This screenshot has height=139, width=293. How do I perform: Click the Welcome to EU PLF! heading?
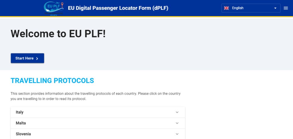(x=58, y=34)
